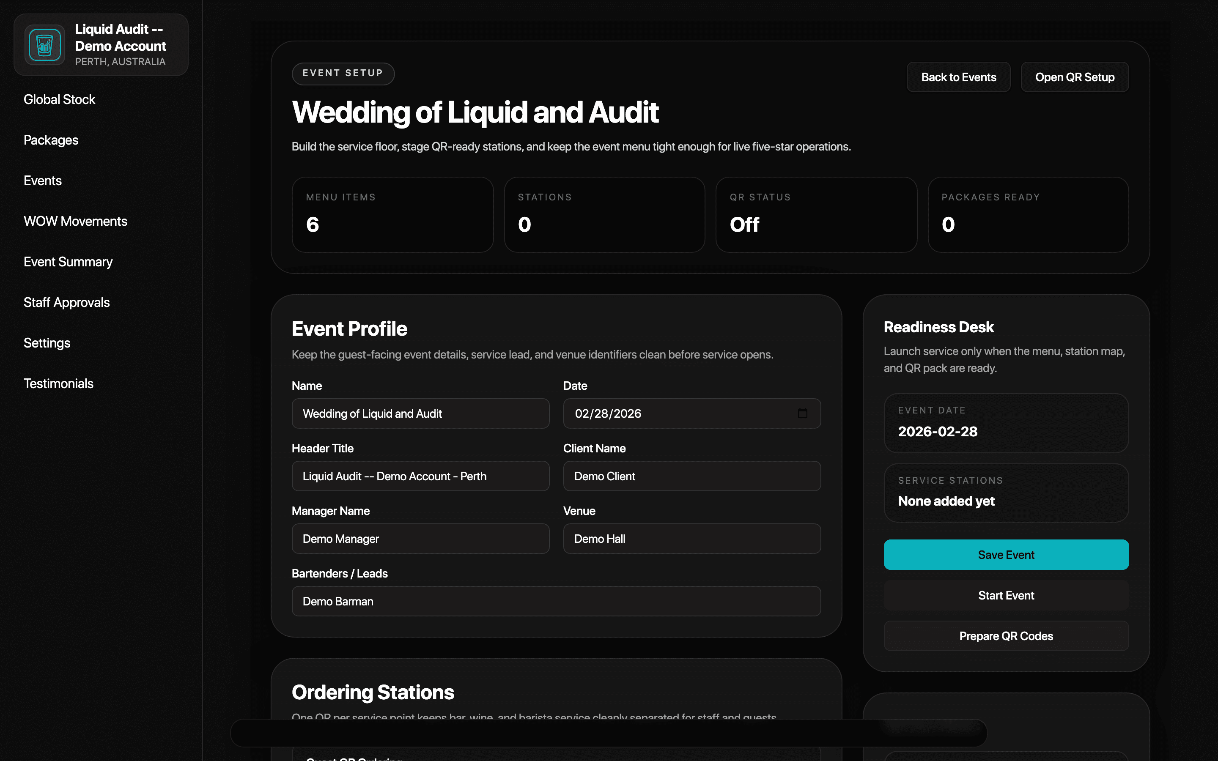Save the event with Save Event
Image resolution: width=1218 pixels, height=761 pixels.
1006,555
